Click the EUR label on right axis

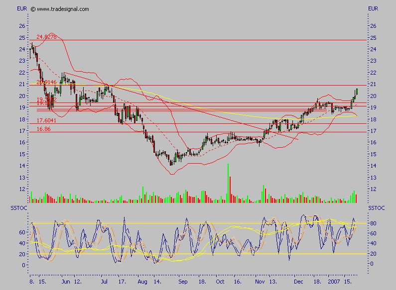point(373,8)
